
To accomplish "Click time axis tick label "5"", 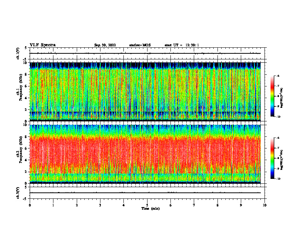I will click(147, 205).
